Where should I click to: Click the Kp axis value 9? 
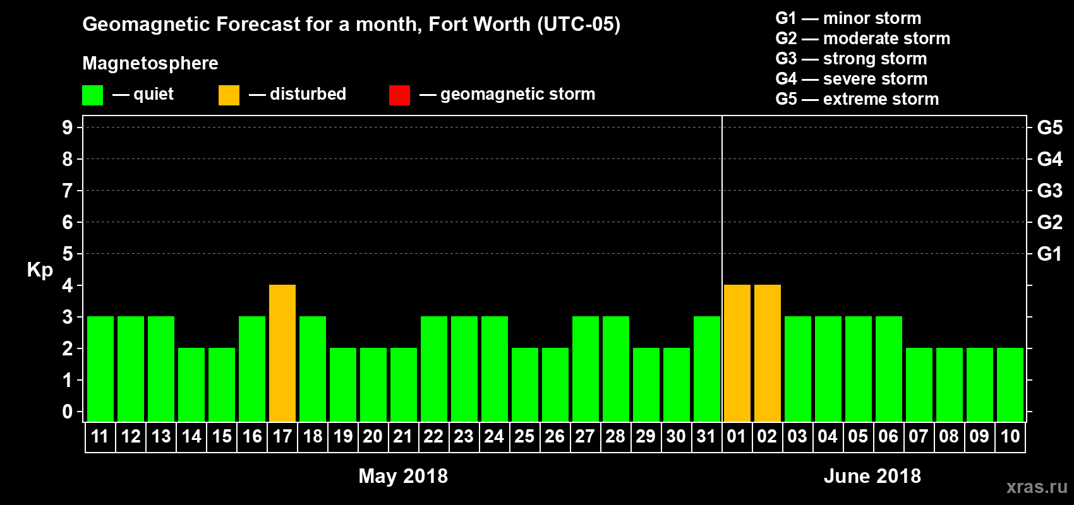point(68,128)
